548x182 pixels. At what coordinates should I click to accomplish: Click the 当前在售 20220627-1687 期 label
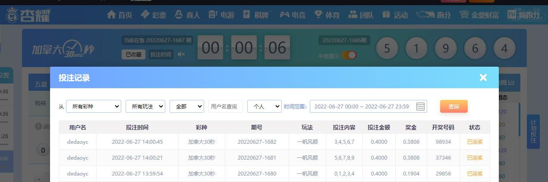pos(157,40)
